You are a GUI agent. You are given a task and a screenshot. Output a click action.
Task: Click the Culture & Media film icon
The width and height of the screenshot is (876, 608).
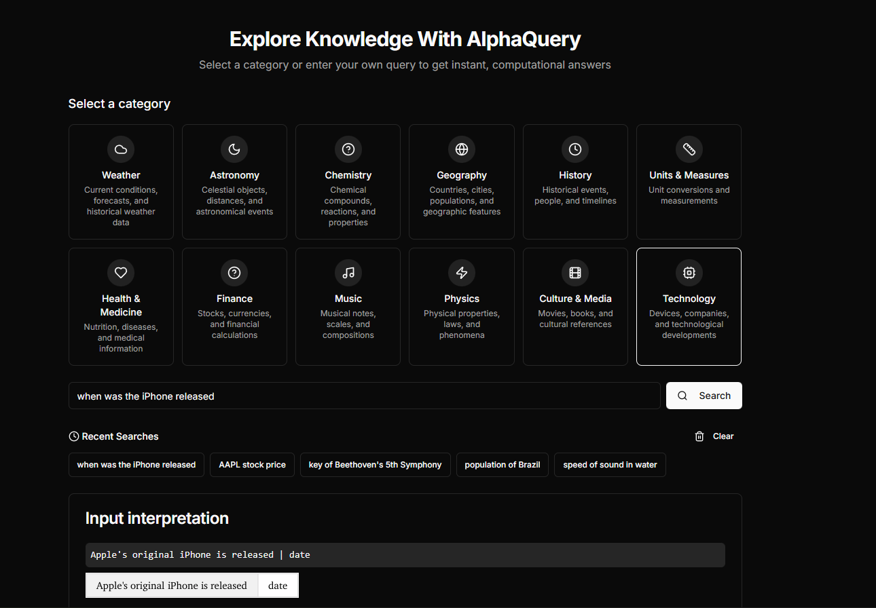tap(575, 273)
